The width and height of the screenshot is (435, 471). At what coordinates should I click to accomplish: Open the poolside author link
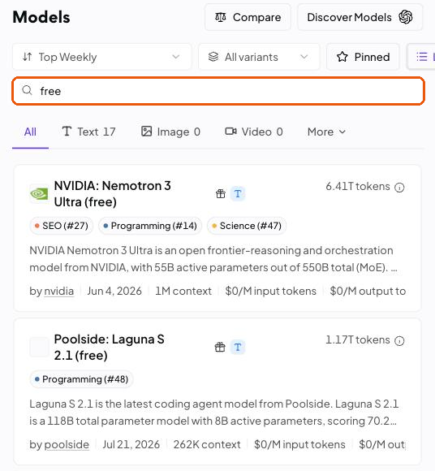coord(67,444)
